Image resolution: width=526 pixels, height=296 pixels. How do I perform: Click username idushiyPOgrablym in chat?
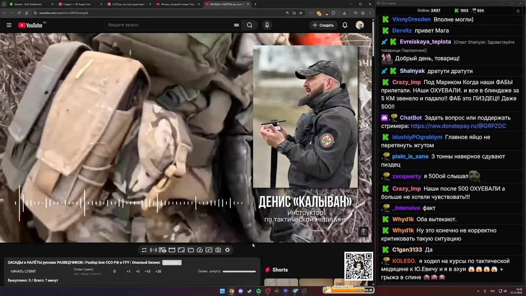(417, 137)
